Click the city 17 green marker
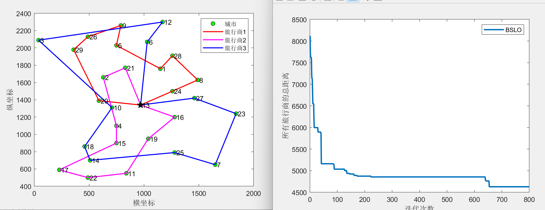Viewport: 545px width, 210px height. click(59, 170)
